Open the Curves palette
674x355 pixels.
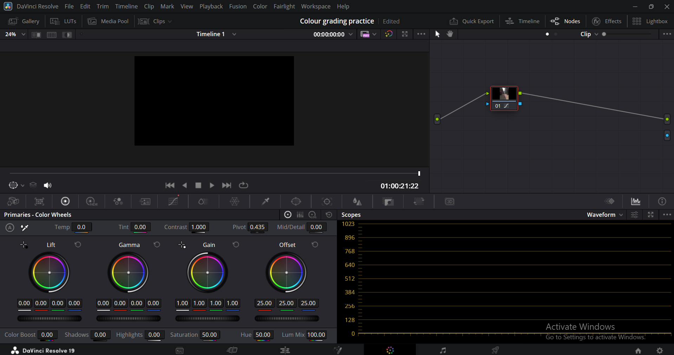point(173,201)
